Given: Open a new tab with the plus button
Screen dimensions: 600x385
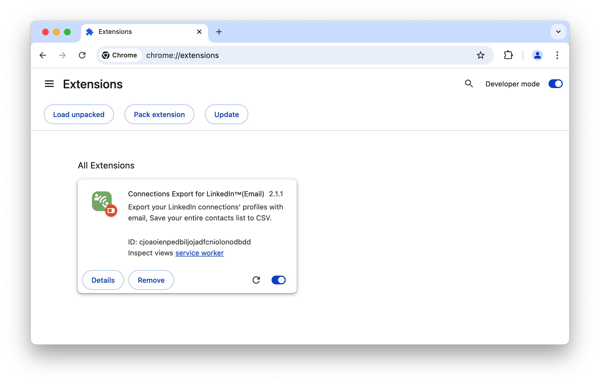Looking at the screenshot, I should click(219, 32).
